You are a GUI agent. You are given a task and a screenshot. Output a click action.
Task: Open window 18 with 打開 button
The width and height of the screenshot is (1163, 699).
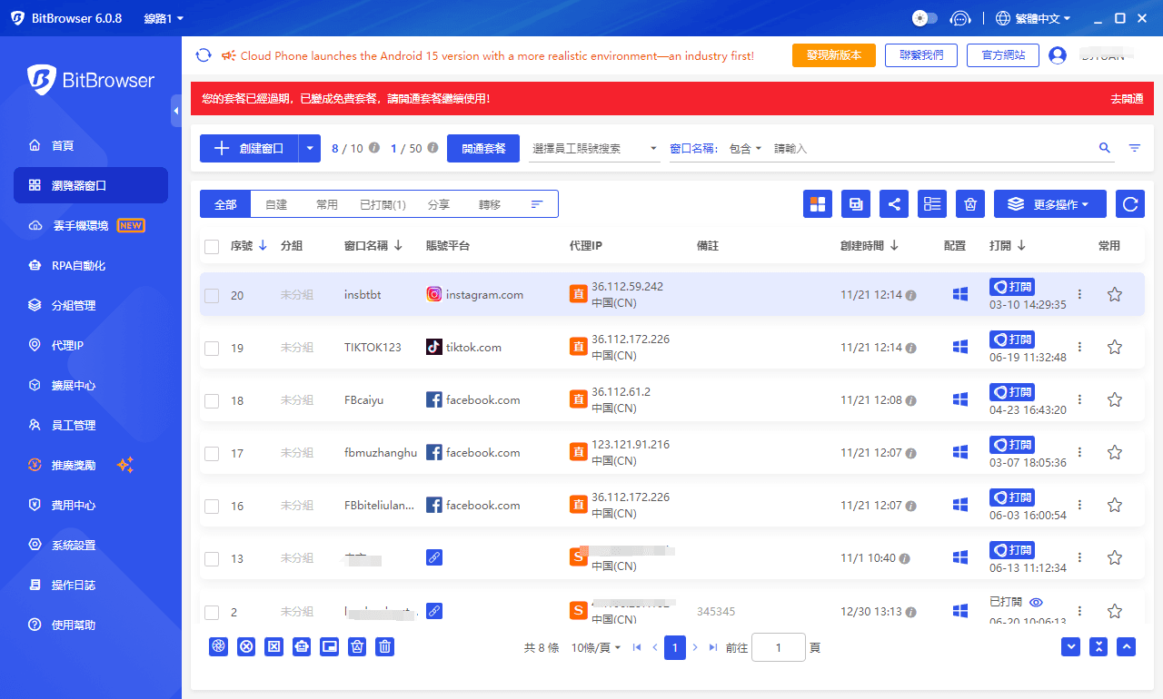[x=1012, y=392]
